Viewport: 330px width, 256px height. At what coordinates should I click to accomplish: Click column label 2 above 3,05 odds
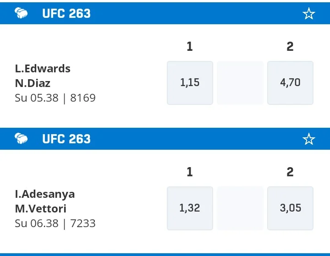(x=290, y=172)
